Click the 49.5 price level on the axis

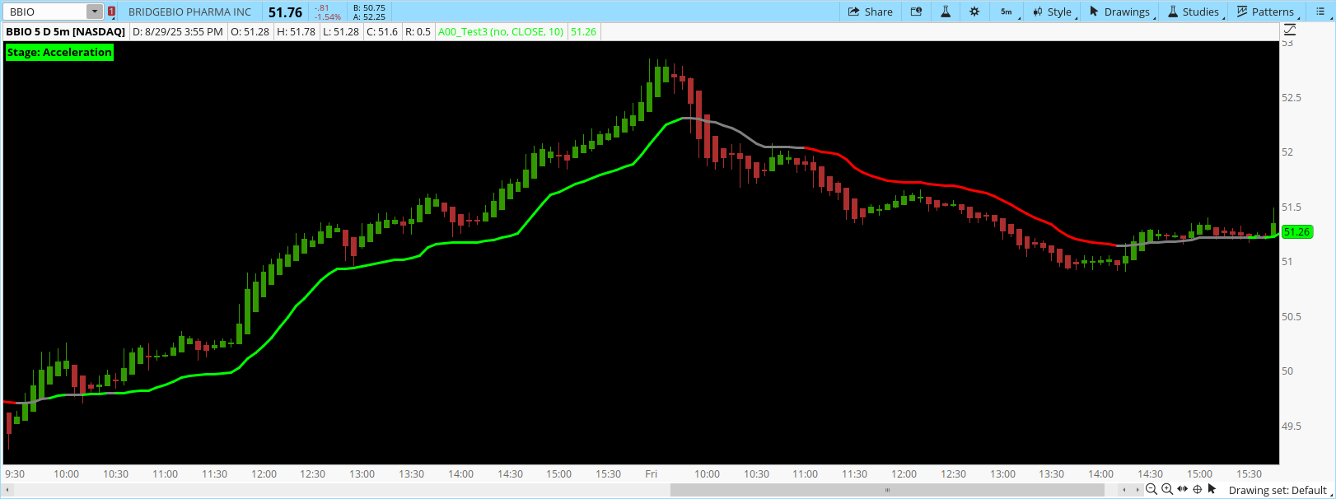[1292, 426]
